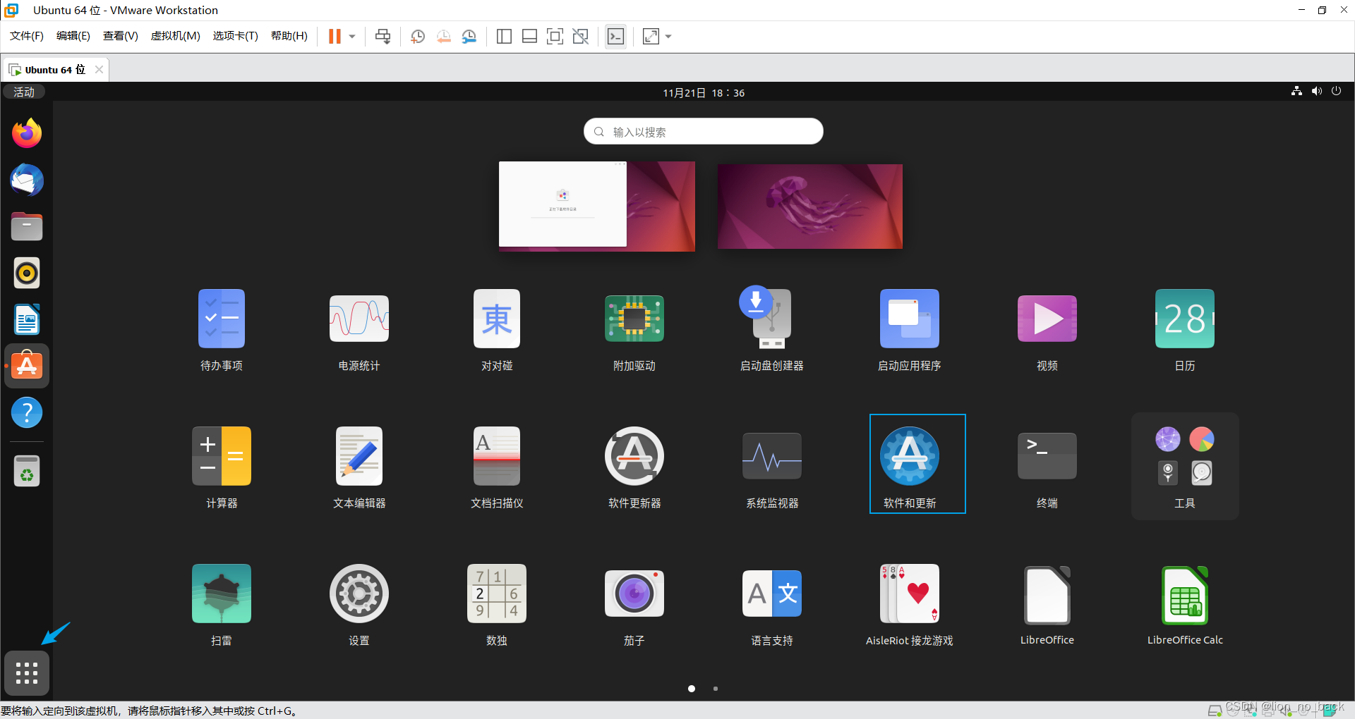Click the 活动 button in the top bar

(23, 92)
